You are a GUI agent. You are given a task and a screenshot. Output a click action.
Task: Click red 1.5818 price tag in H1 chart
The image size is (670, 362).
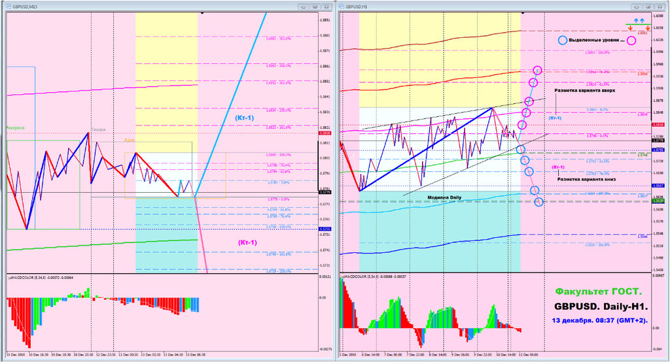pyautogui.click(x=658, y=125)
